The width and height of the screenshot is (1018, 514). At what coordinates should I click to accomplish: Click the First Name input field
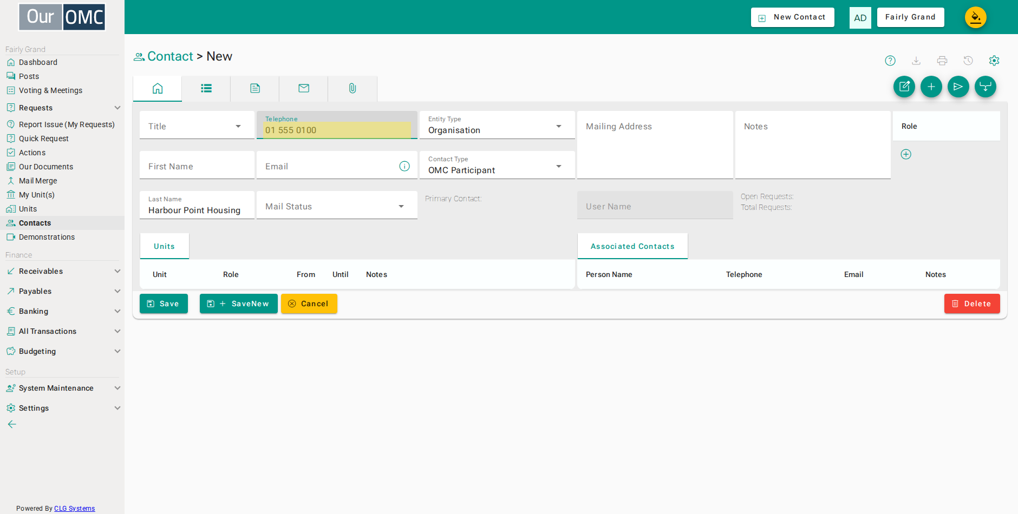coord(197,166)
